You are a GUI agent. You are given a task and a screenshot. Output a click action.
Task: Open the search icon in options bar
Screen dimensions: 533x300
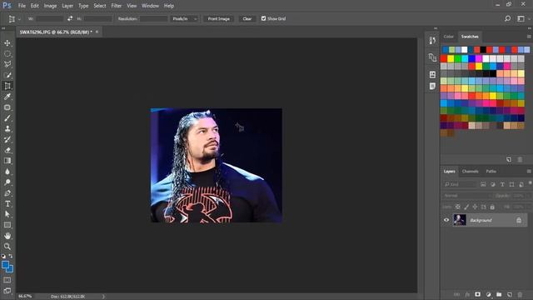[507, 18]
